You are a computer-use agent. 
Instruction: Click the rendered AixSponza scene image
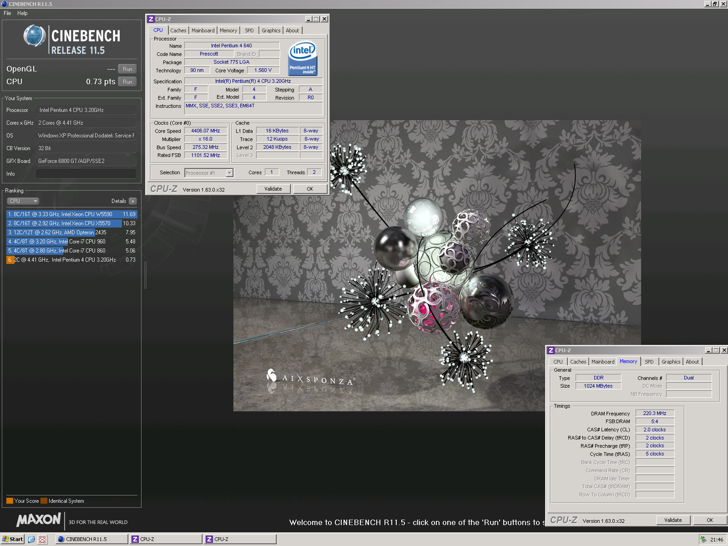(437, 266)
